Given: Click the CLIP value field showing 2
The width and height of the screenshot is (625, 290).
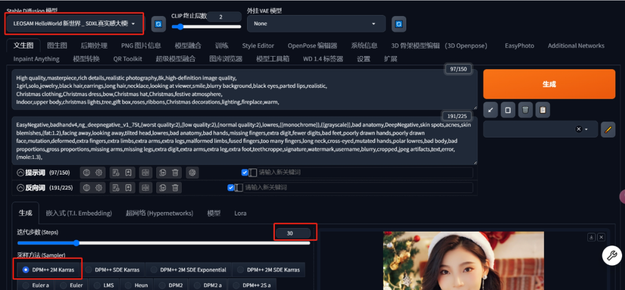Looking at the screenshot, I should pos(224,17).
